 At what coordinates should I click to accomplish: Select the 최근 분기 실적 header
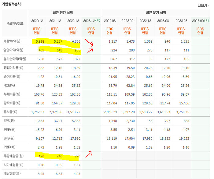[x=156, y=13]
